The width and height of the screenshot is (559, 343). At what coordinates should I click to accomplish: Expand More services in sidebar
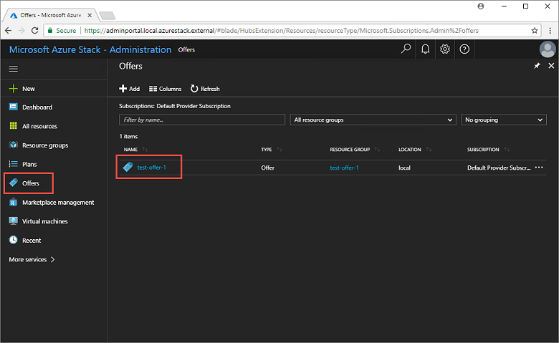coord(32,259)
